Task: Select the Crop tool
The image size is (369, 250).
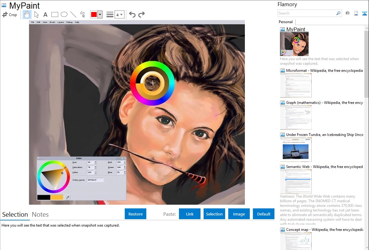Action: (x=10, y=14)
